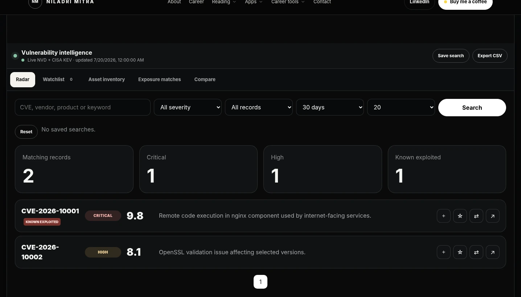
Task: Focus the CVE, vendor, product keyword field
Action: pos(83,107)
